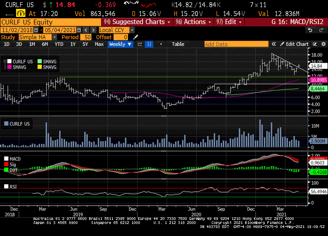Viewport: 328px width, 236px height.
Task: Click the Table view button
Action: tap(178, 44)
